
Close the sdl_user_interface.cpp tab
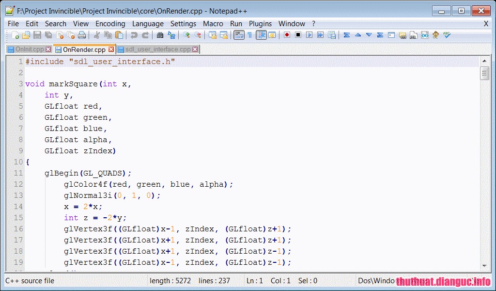195,49
